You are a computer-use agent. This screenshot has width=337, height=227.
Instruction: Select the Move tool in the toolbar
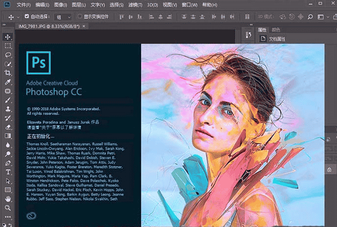[x=8, y=37]
